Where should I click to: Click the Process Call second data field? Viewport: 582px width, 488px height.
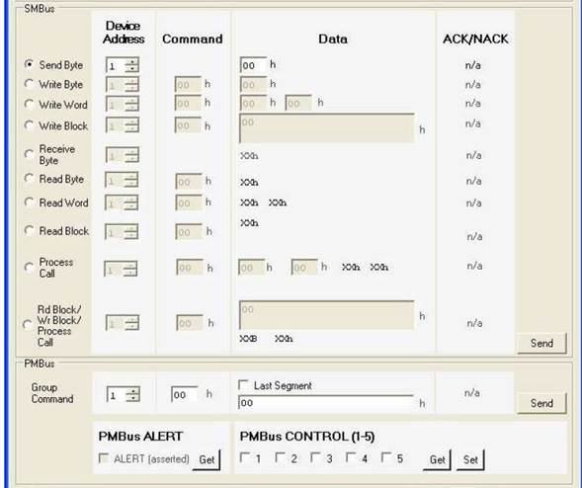(x=304, y=267)
